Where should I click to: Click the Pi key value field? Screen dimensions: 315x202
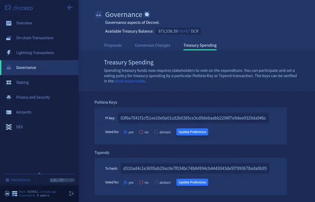[193, 118]
